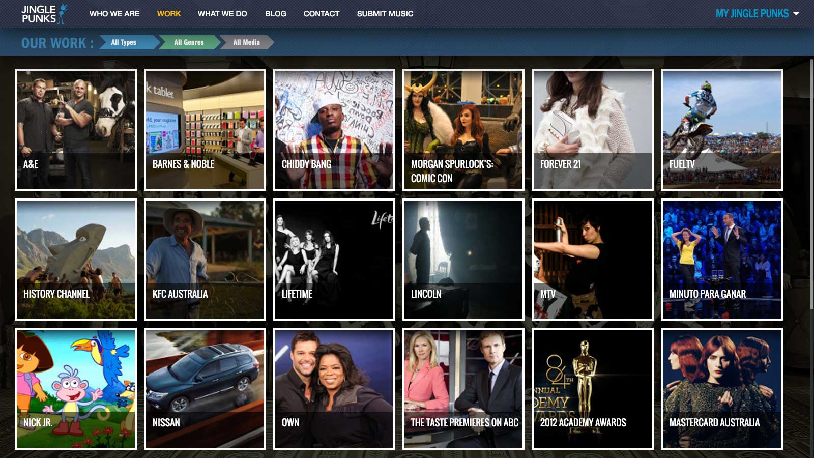
Task: Open the A&E work thumbnail
Action: click(x=76, y=130)
